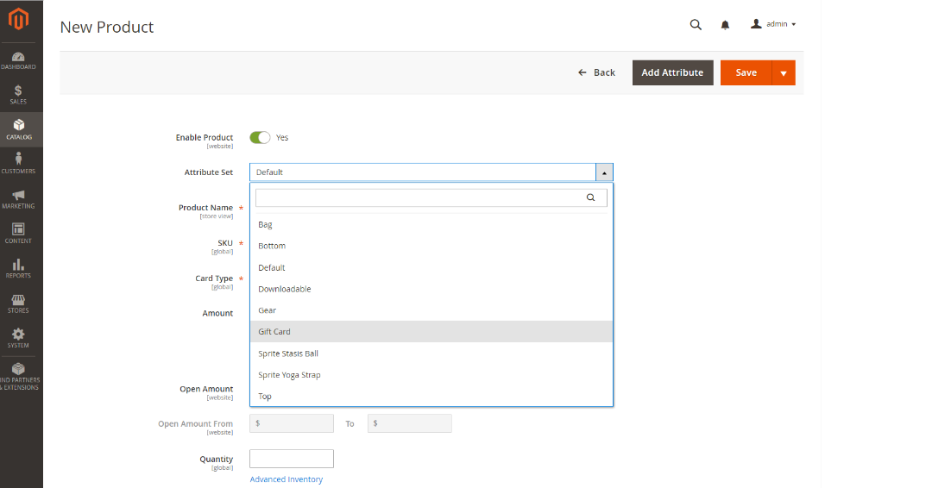The image size is (932, 488).
Task: Open the Advanced Inventory link
Action: tap(286, 479)
